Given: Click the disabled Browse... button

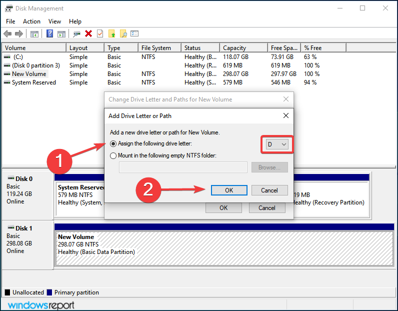Looking at the screenshot, I should [269, 167].
